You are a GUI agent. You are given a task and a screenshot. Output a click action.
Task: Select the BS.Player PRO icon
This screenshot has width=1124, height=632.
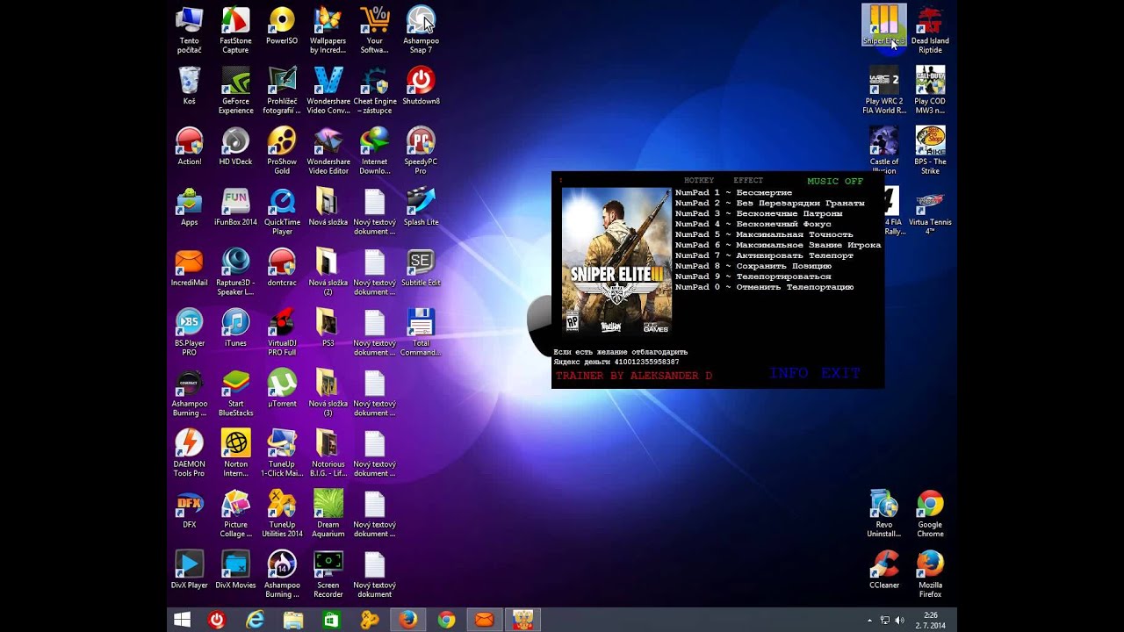[189, 332]
